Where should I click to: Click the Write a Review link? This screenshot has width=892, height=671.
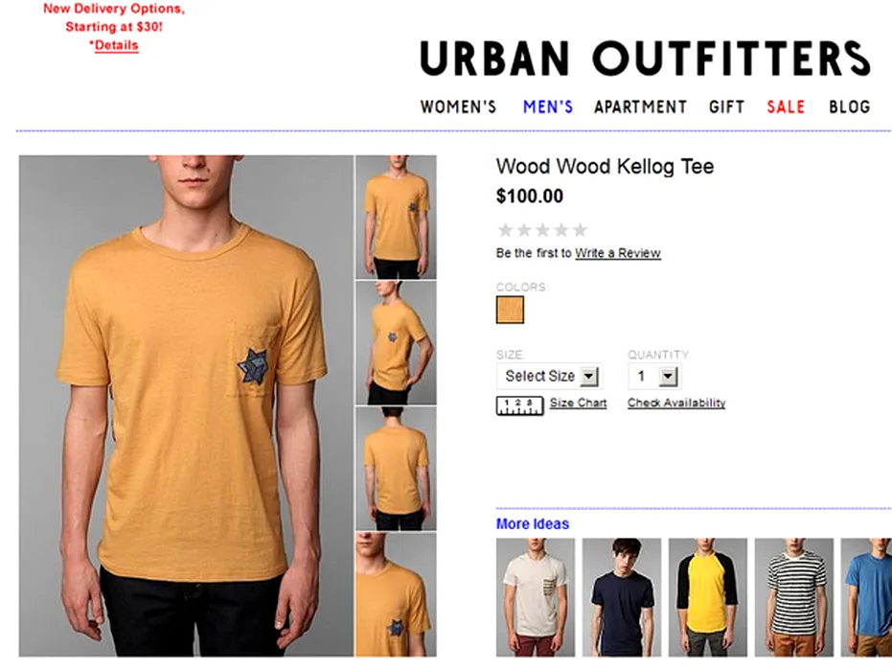[x=618, y=253]
